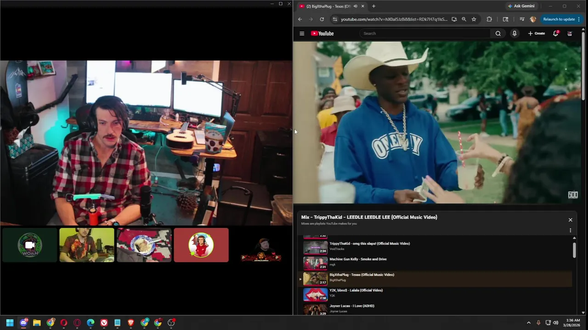View site information icon in address bar

point(335,19)
